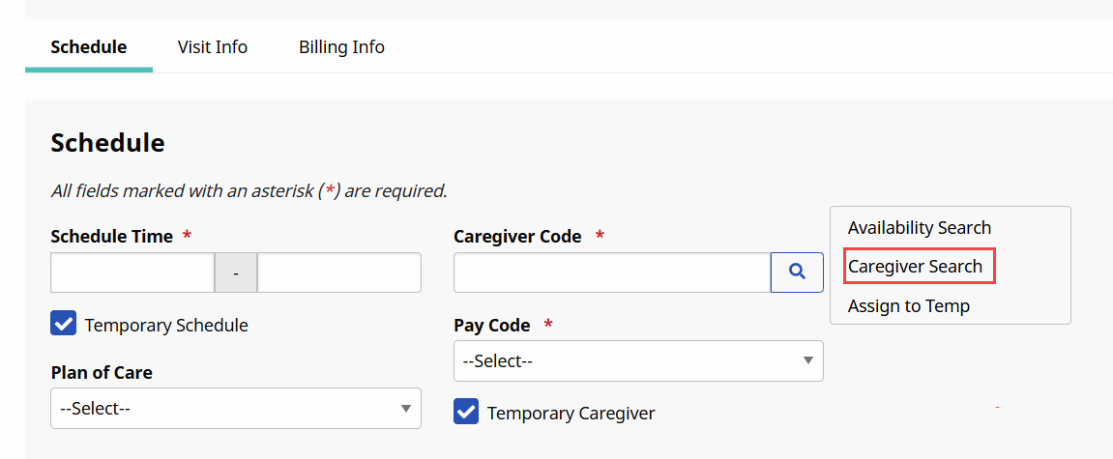Click the Schedule section heading
1113x459 pixels.
107,143
